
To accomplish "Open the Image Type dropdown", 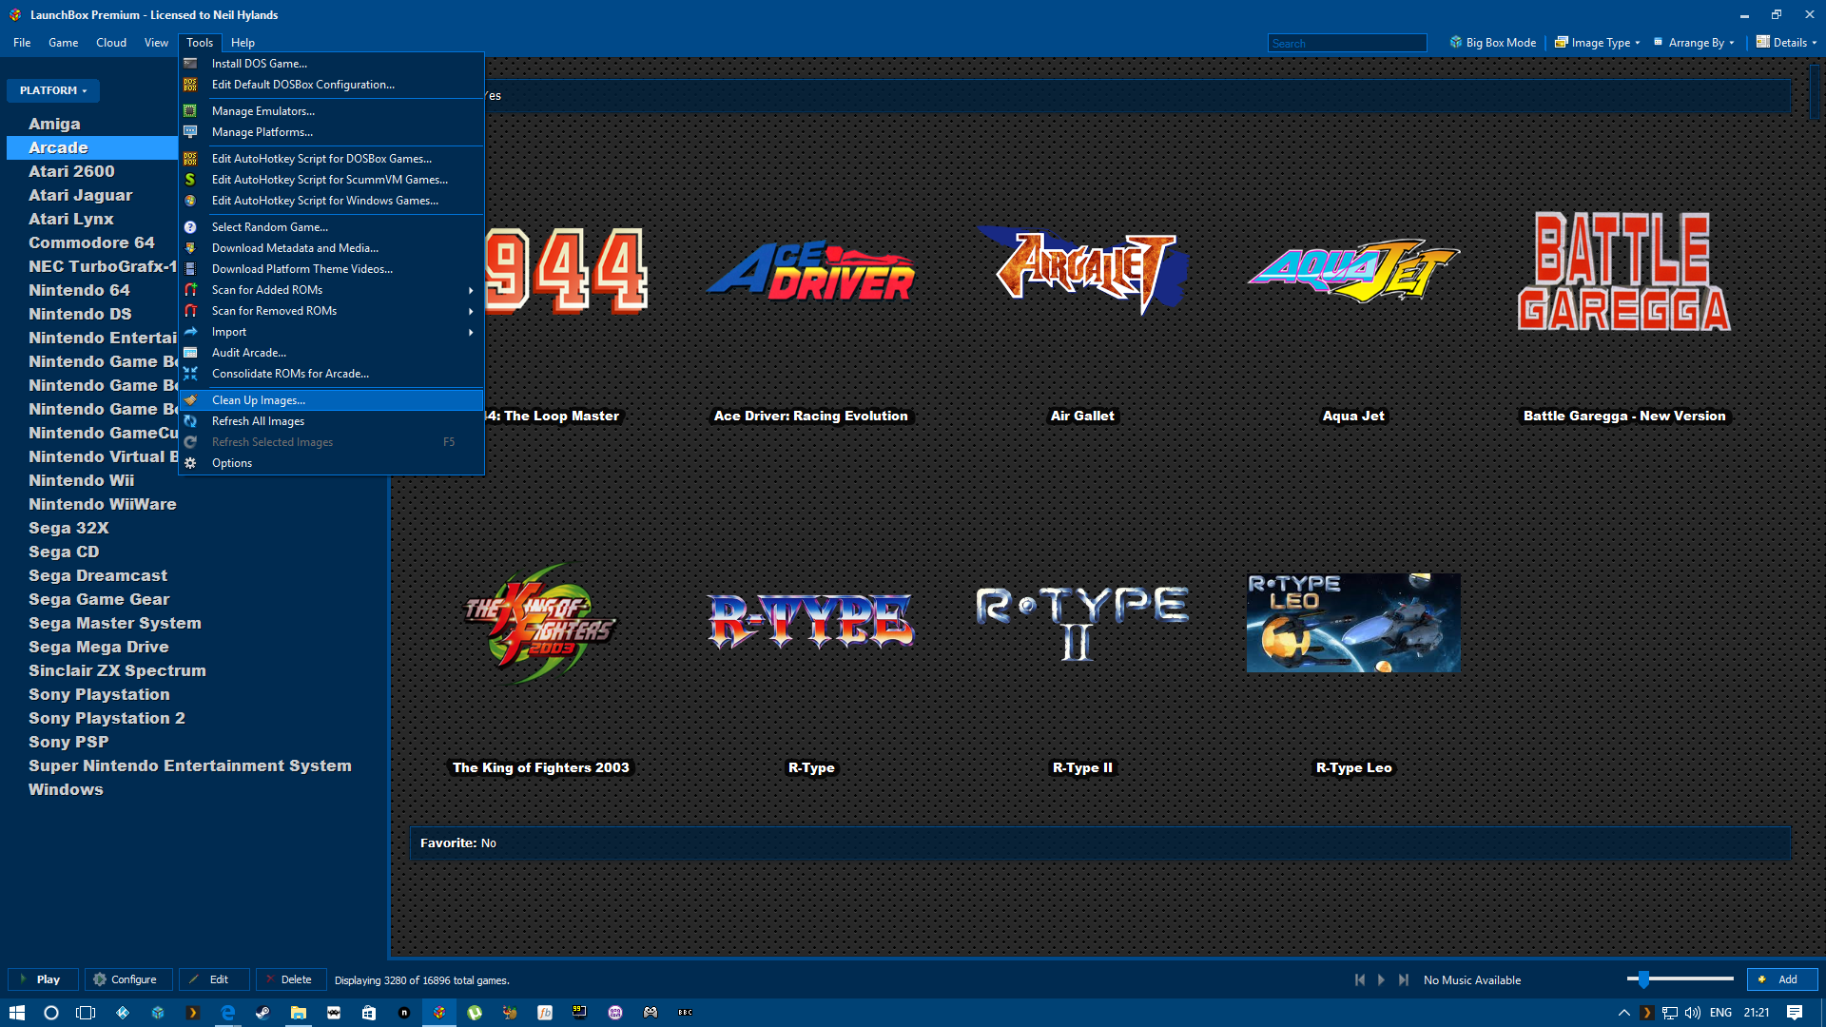I will (x=1598, y=43).
